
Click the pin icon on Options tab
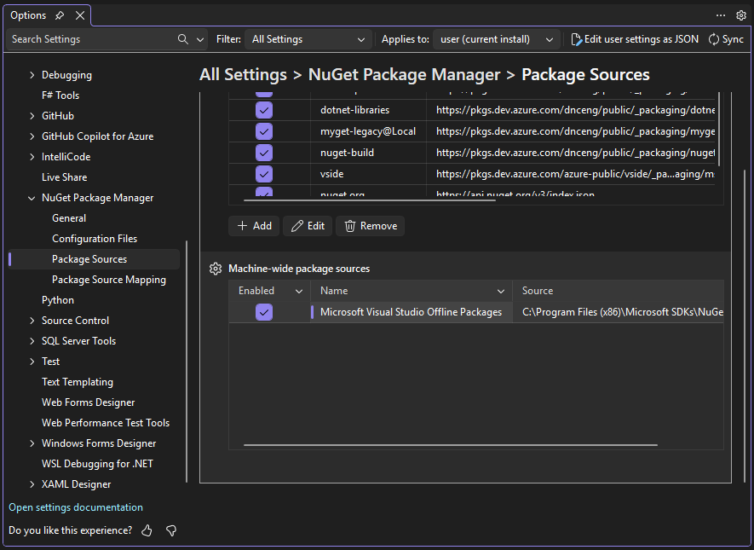60,15
